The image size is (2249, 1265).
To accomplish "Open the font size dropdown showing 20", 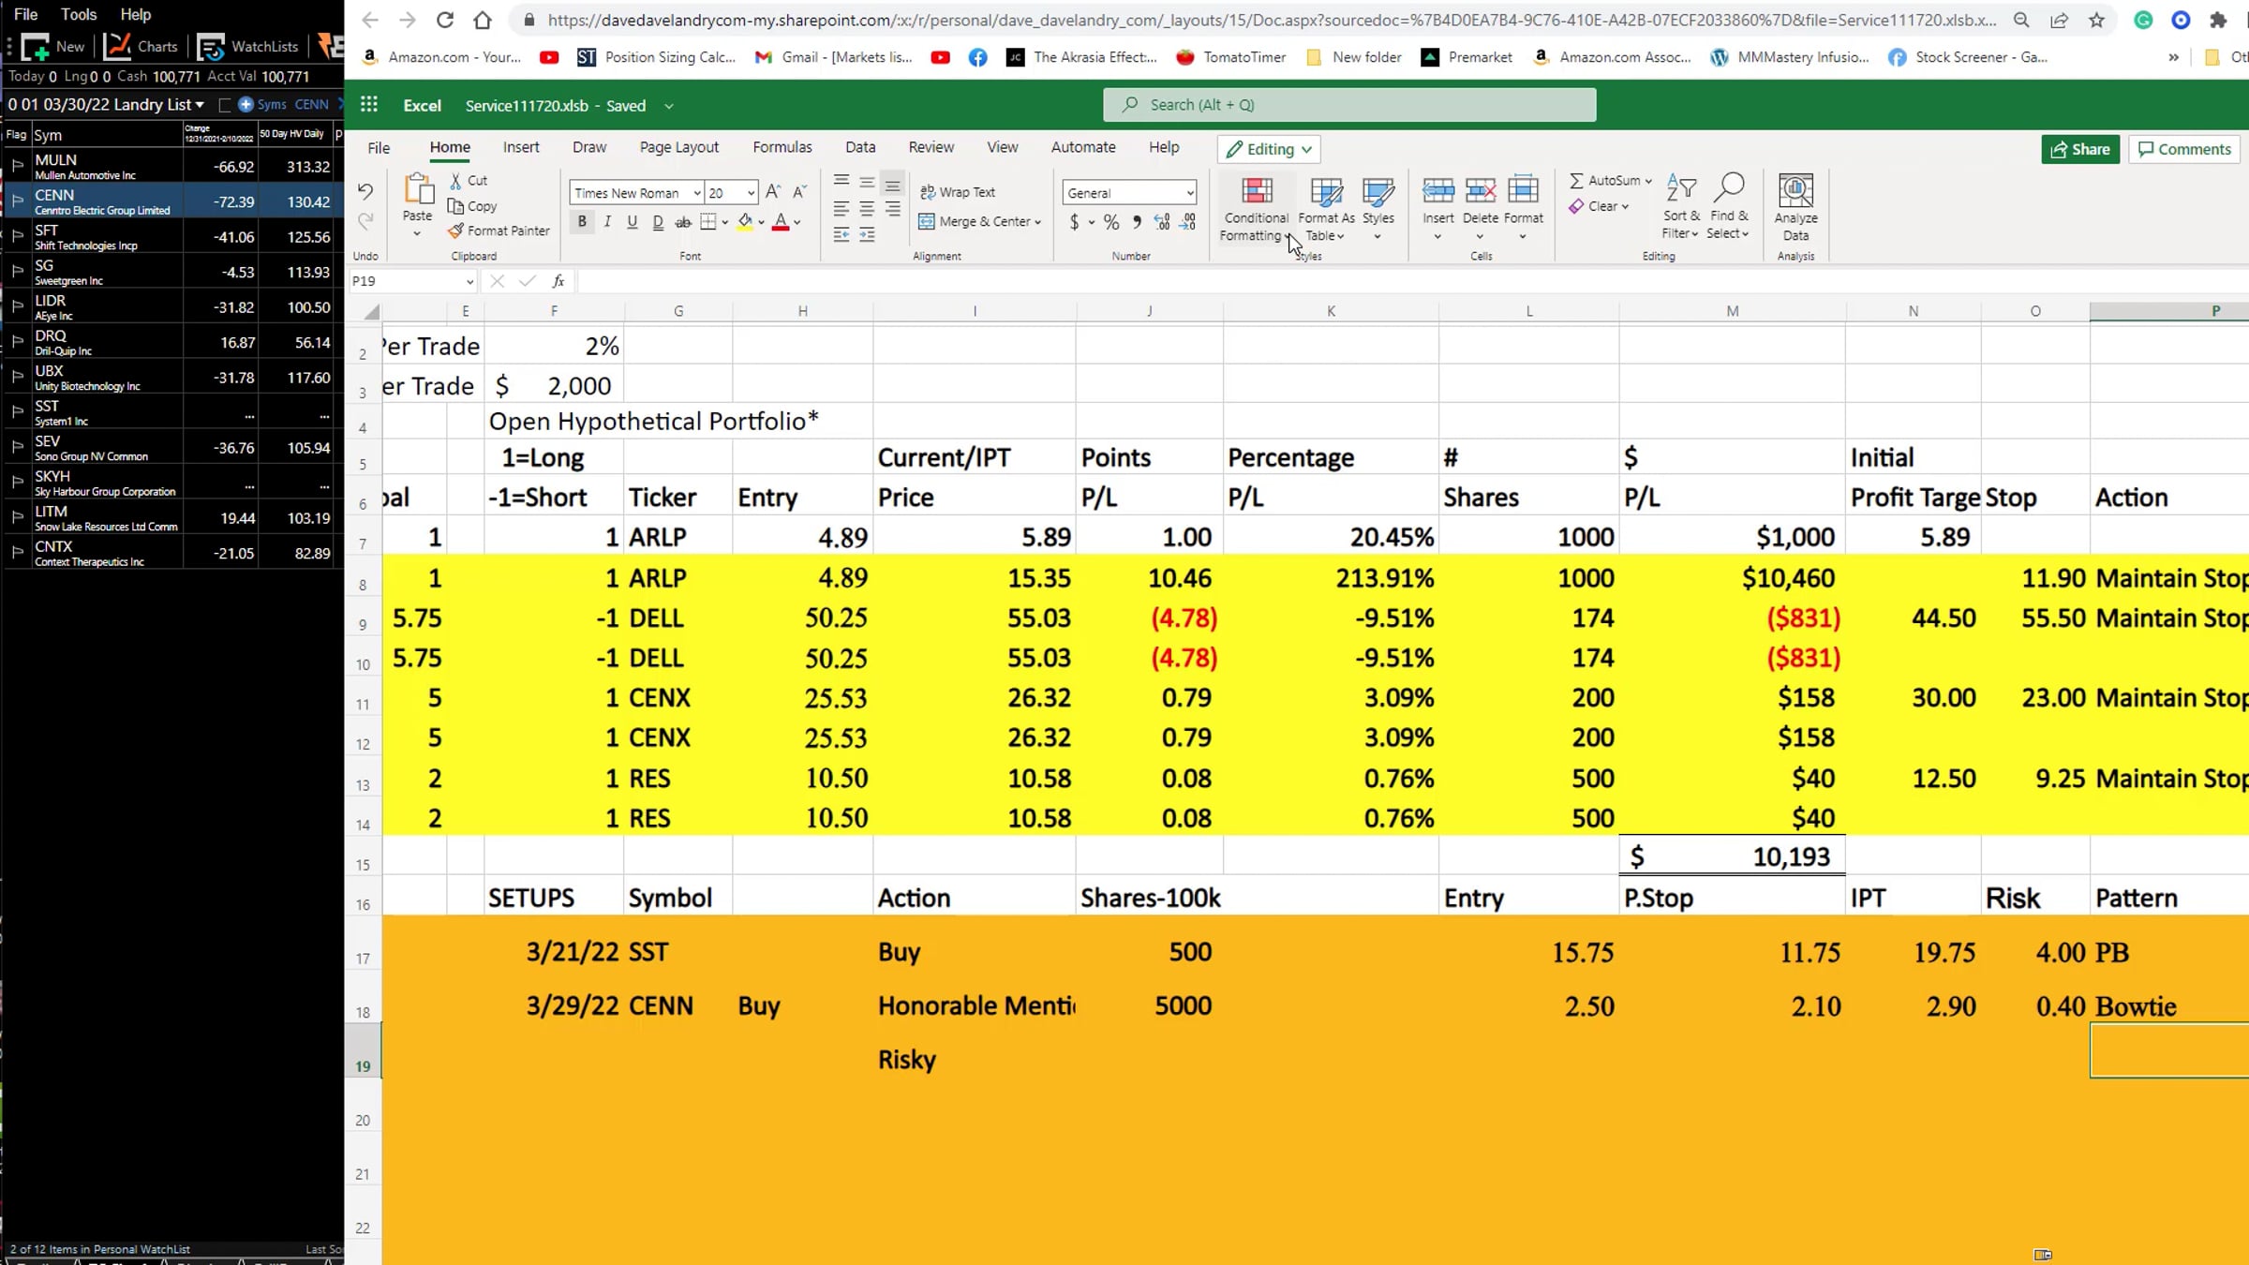I will click(x=751, y=193).
